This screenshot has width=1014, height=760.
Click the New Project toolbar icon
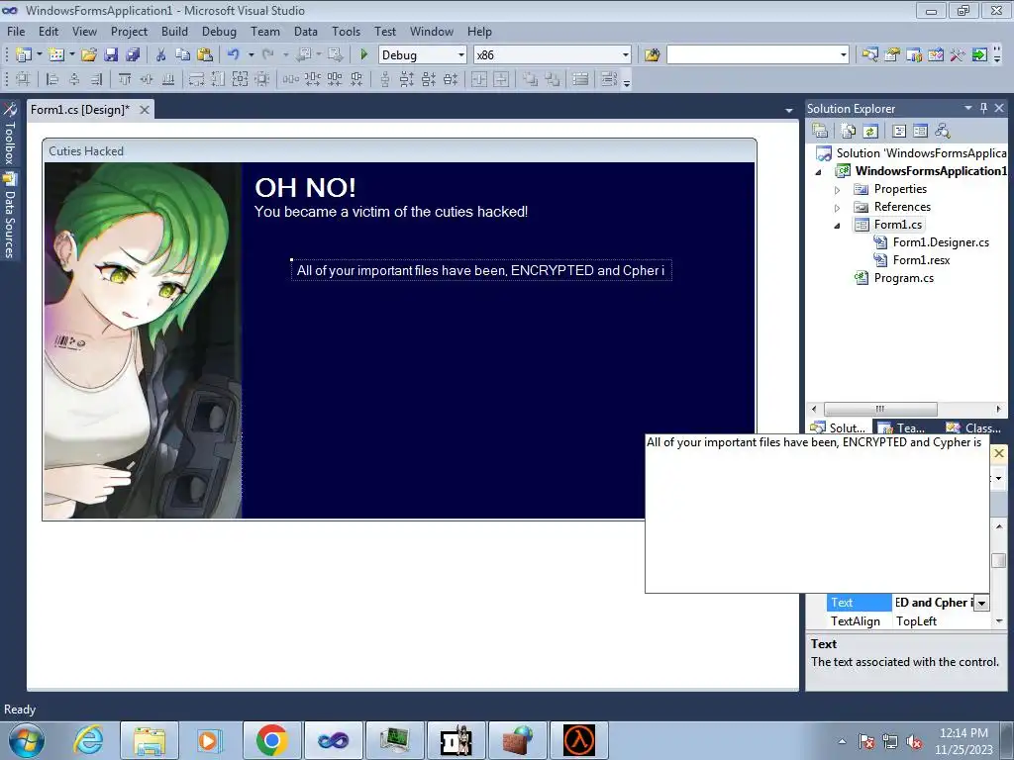[23, 55]
